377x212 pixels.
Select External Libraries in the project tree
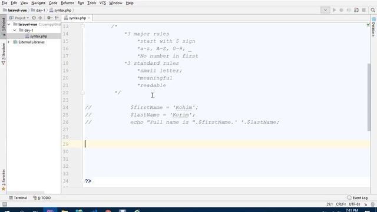(x=29, y=42)
